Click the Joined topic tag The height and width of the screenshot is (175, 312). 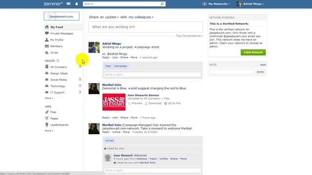[109, 140]
